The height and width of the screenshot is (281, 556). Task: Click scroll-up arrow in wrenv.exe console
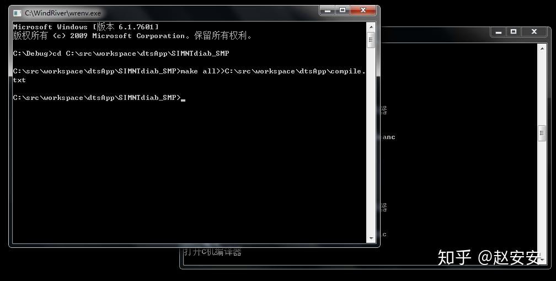371,26
